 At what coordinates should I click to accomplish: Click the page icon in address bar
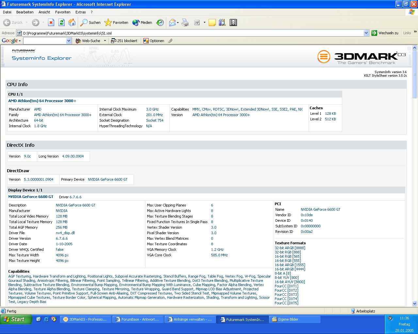point(19,33)
